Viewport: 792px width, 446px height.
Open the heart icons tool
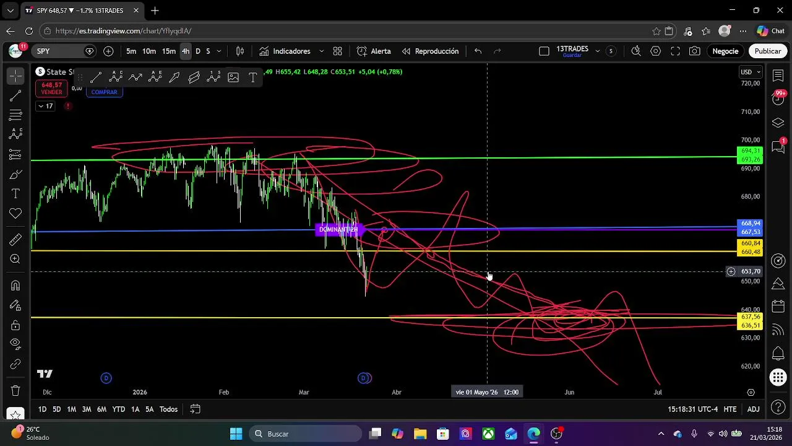pos(15,214)
